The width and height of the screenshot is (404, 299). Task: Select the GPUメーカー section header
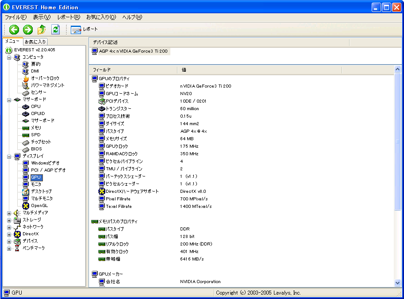coord(108,274)
